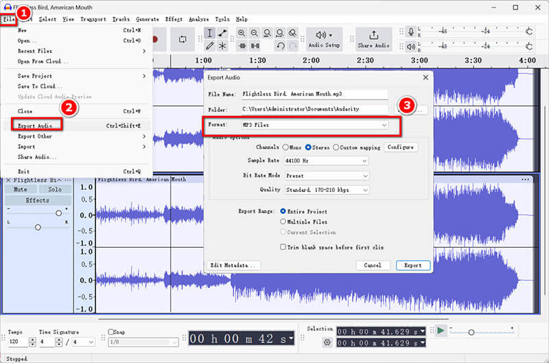Viewport: 549px width, 363px height.
Task: Open the Effect menu
Action: coord(174,19)
